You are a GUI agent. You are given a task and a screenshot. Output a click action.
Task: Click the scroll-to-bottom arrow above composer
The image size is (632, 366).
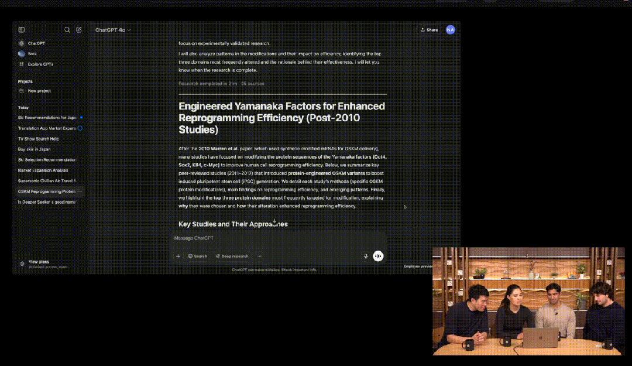click(x=274, y=221)
